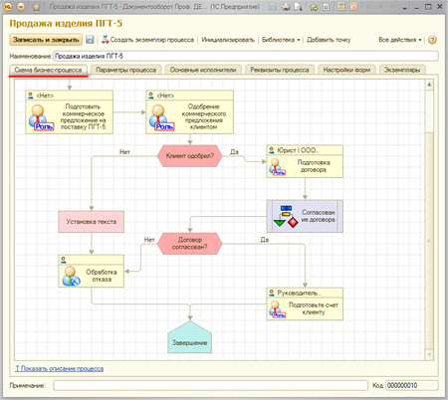Open the calculator icon in title bar
Screen dimensions: 448x400
(341, 7)
